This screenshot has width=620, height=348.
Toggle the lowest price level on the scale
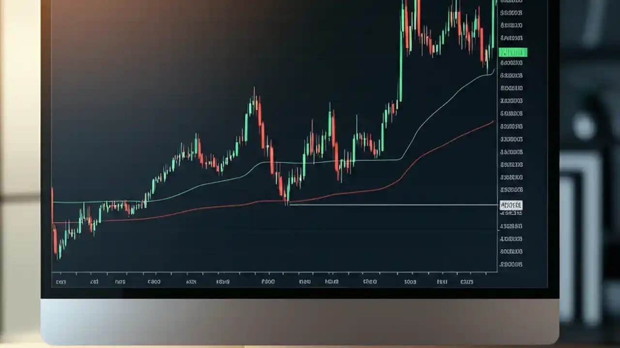click(511, 264)
